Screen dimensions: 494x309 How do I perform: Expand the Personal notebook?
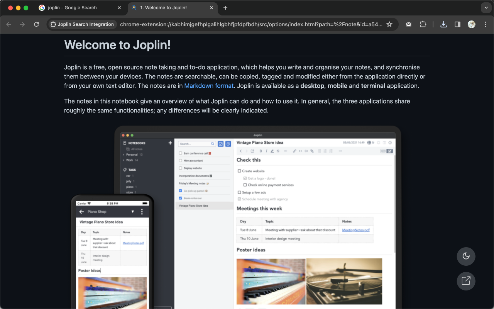[123, 154]
